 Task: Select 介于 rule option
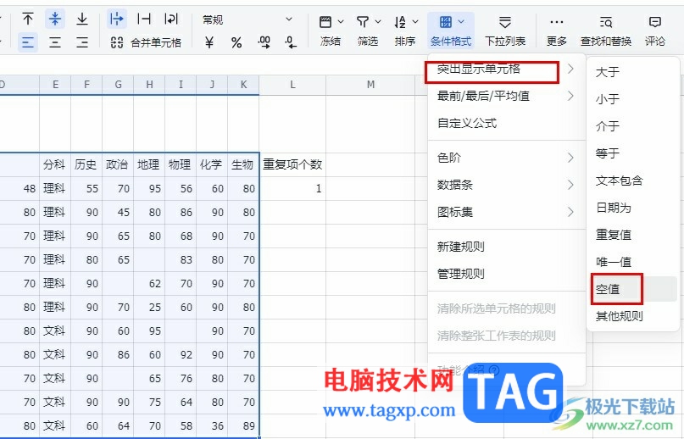click(x=633, y=126)
